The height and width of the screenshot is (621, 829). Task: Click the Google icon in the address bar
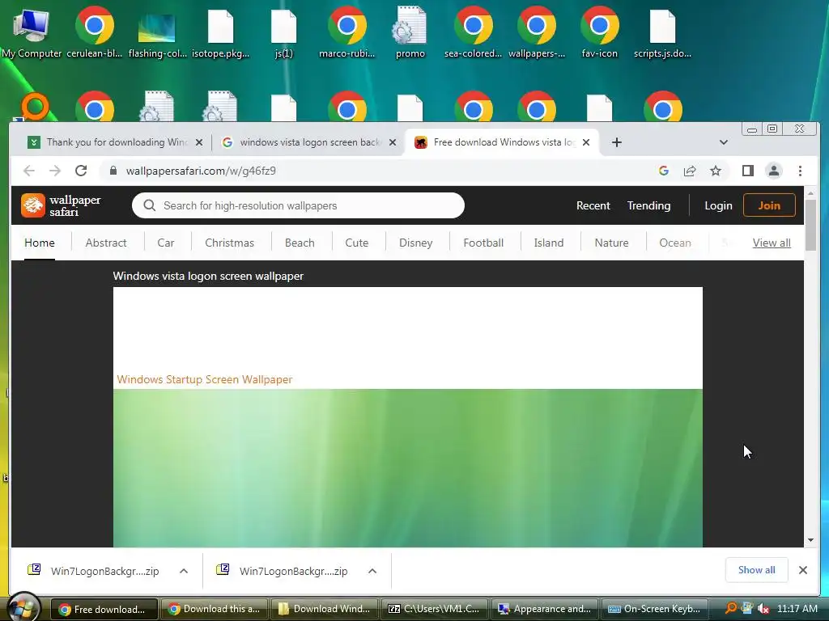click(x=664, y=171)
